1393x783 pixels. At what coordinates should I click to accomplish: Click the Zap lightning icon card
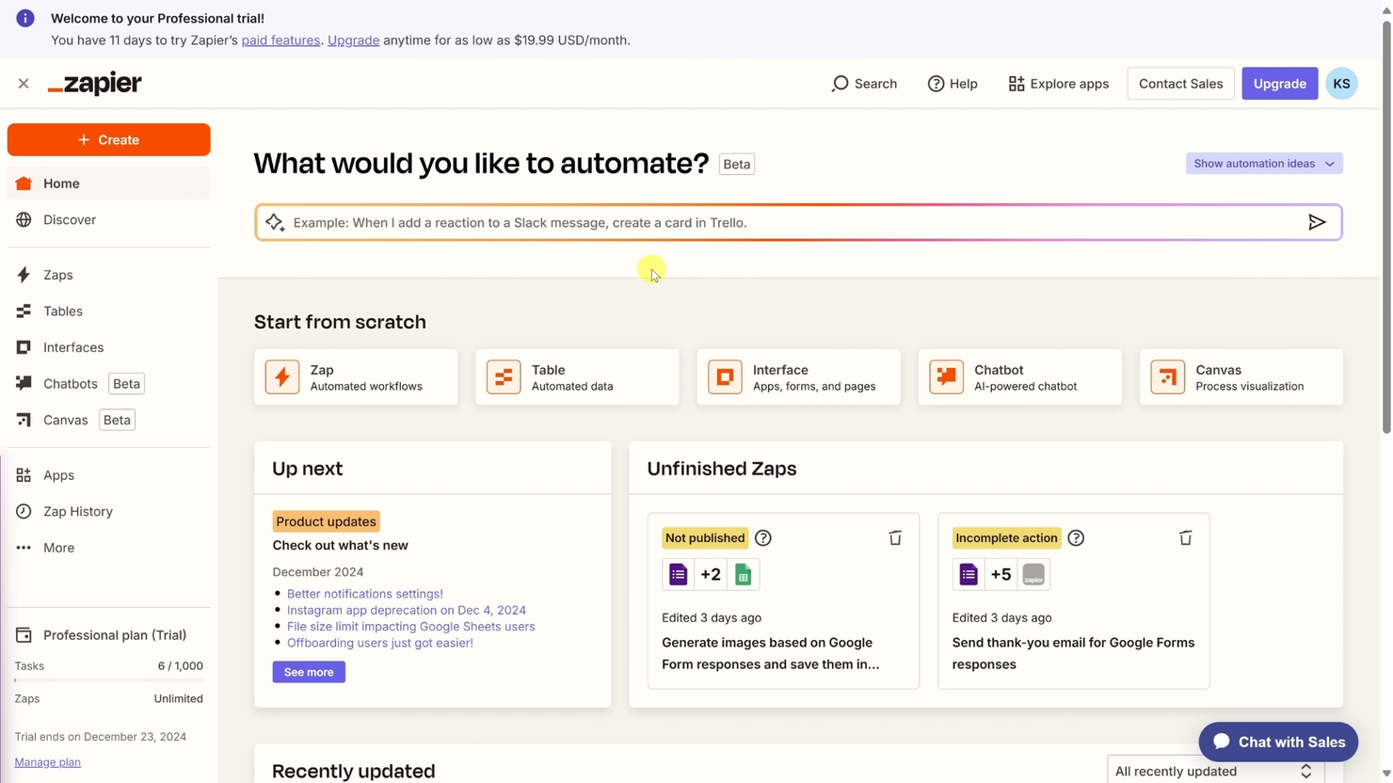pyautogui.click(x=356, y=377)
